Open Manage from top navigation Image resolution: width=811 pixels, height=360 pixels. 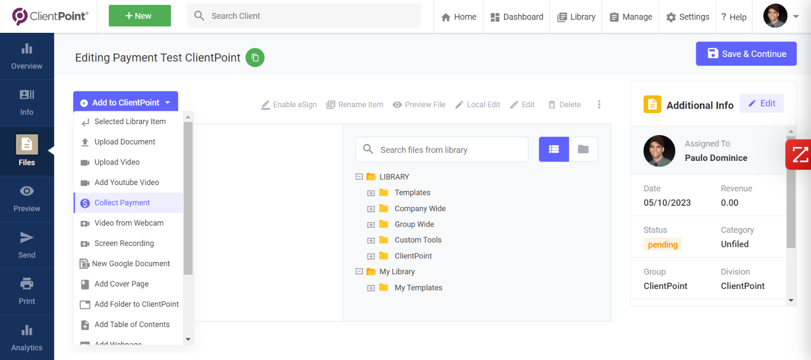(x=631, y=17)
